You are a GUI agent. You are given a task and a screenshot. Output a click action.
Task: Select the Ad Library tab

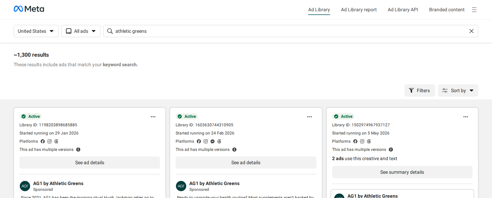coord(319,10)
